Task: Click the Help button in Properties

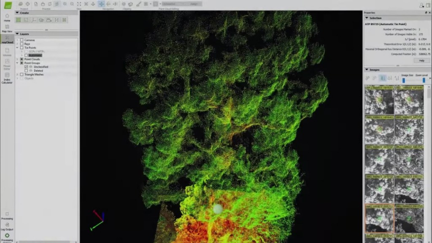Action: click(421, 60)
